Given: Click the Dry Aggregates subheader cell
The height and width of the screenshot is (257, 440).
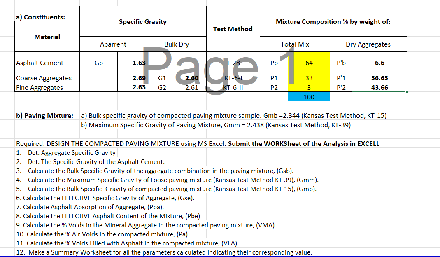Looking at the screenshot, I should pos(368,44).
